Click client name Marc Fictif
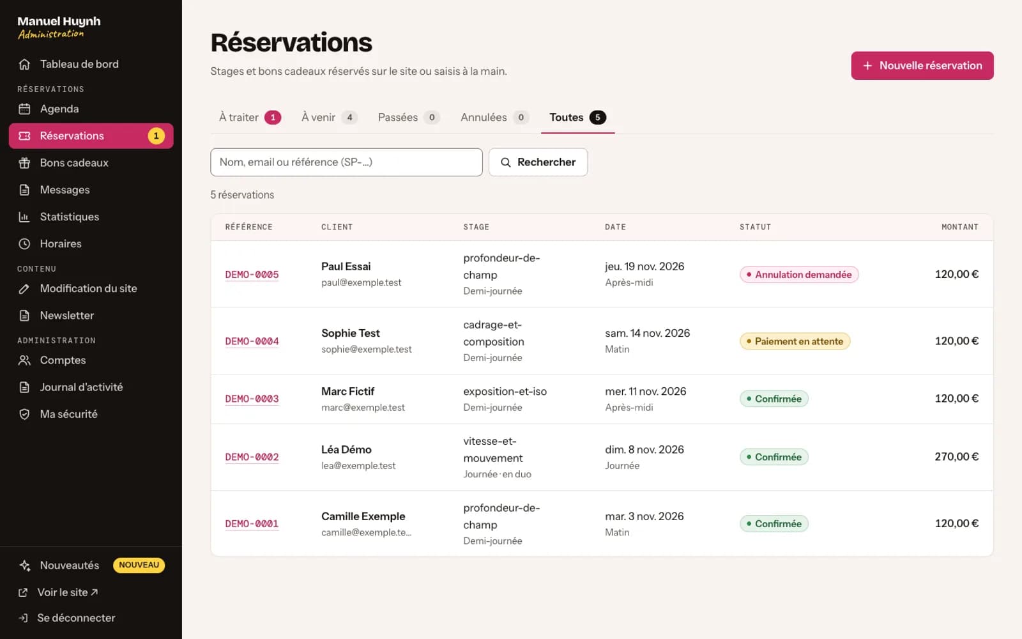Screen dimensions: 1022x639 [x=347, y=391]
